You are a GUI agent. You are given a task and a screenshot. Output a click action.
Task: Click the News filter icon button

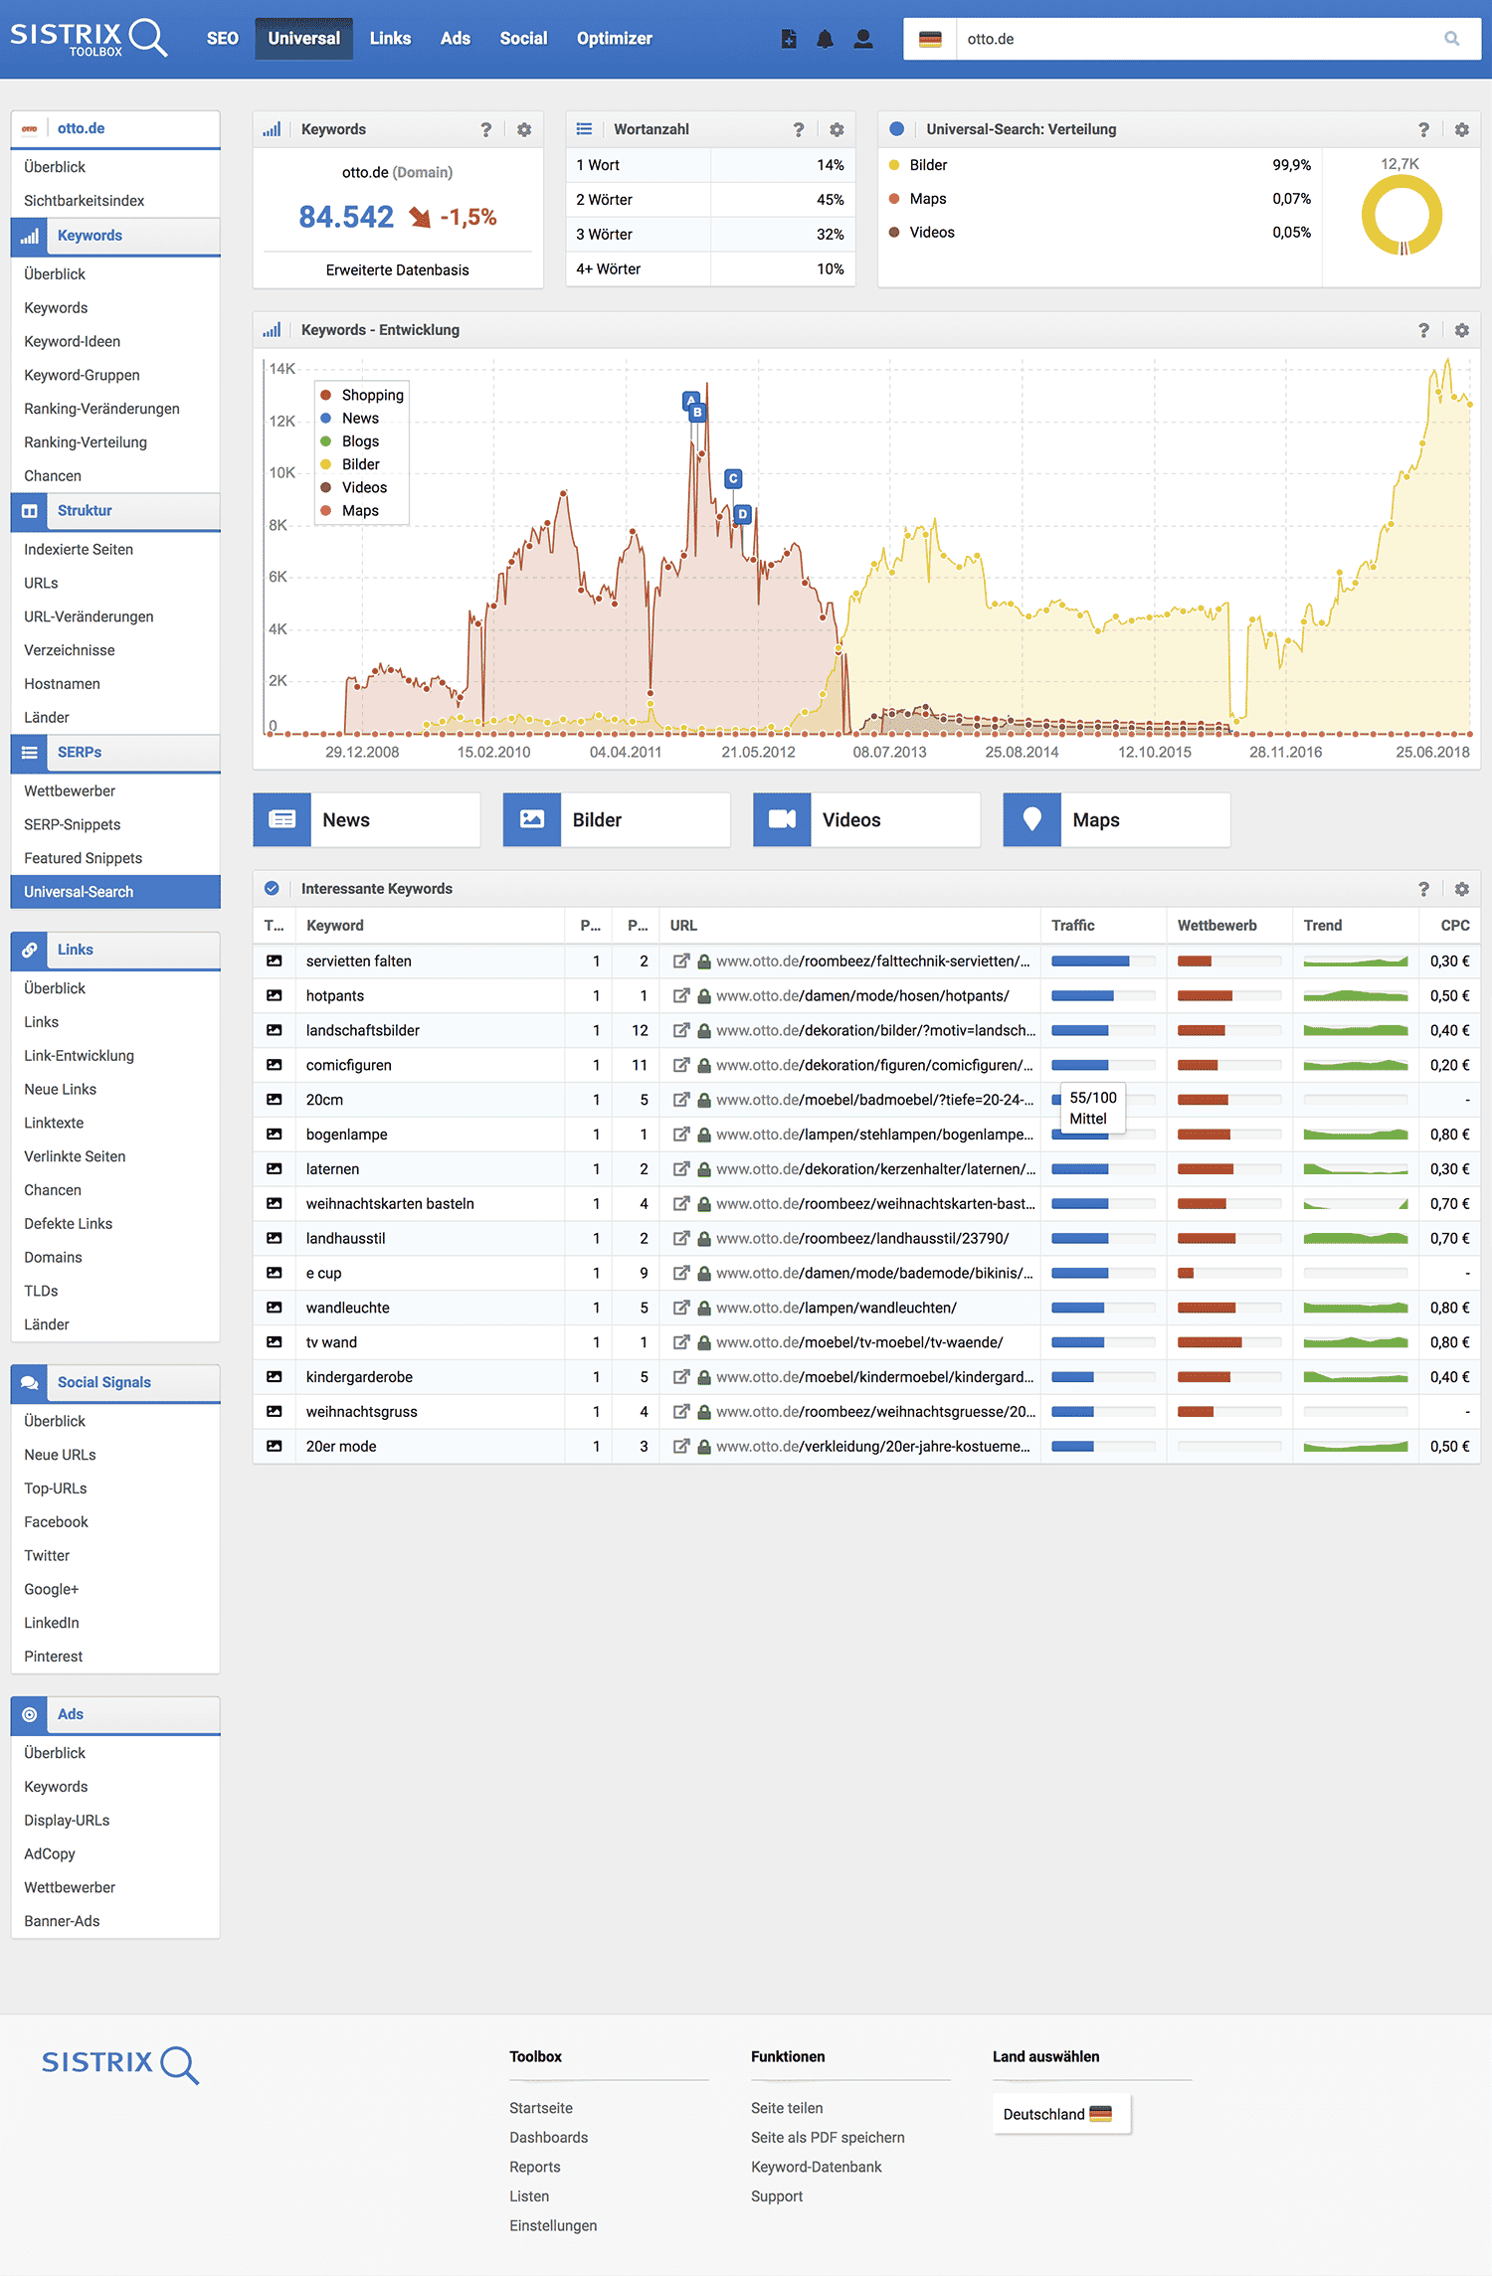(282, 819)
